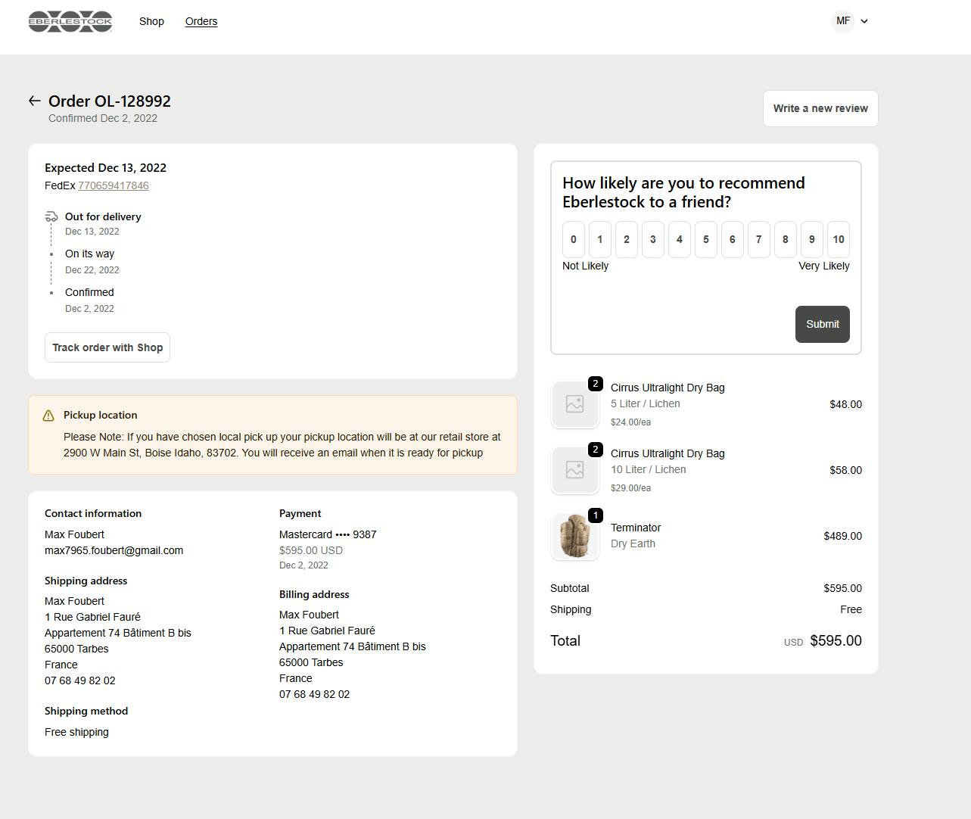Open the Shop menu item

(151, 21)
